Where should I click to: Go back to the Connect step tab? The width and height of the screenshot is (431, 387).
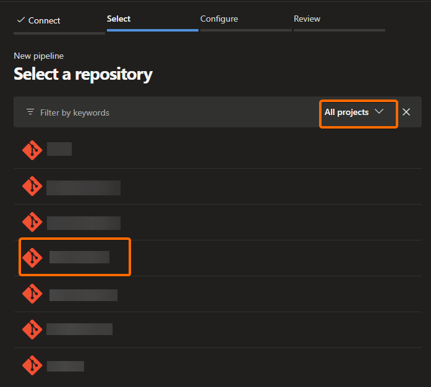(x=45, y=20)
